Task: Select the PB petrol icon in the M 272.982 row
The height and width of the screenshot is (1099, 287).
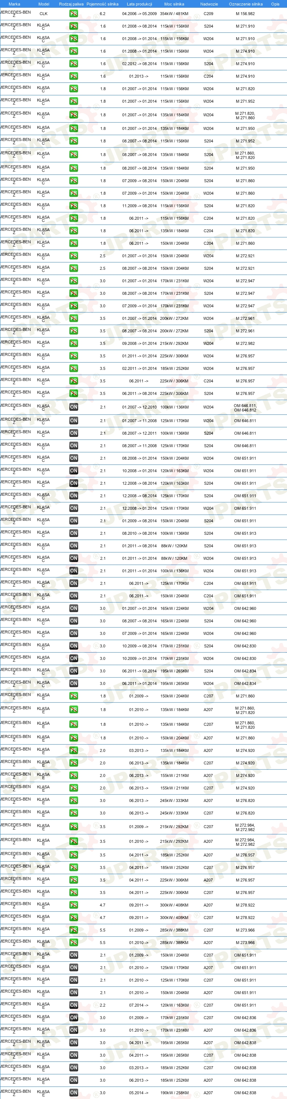Action: (x=73, y=343)
